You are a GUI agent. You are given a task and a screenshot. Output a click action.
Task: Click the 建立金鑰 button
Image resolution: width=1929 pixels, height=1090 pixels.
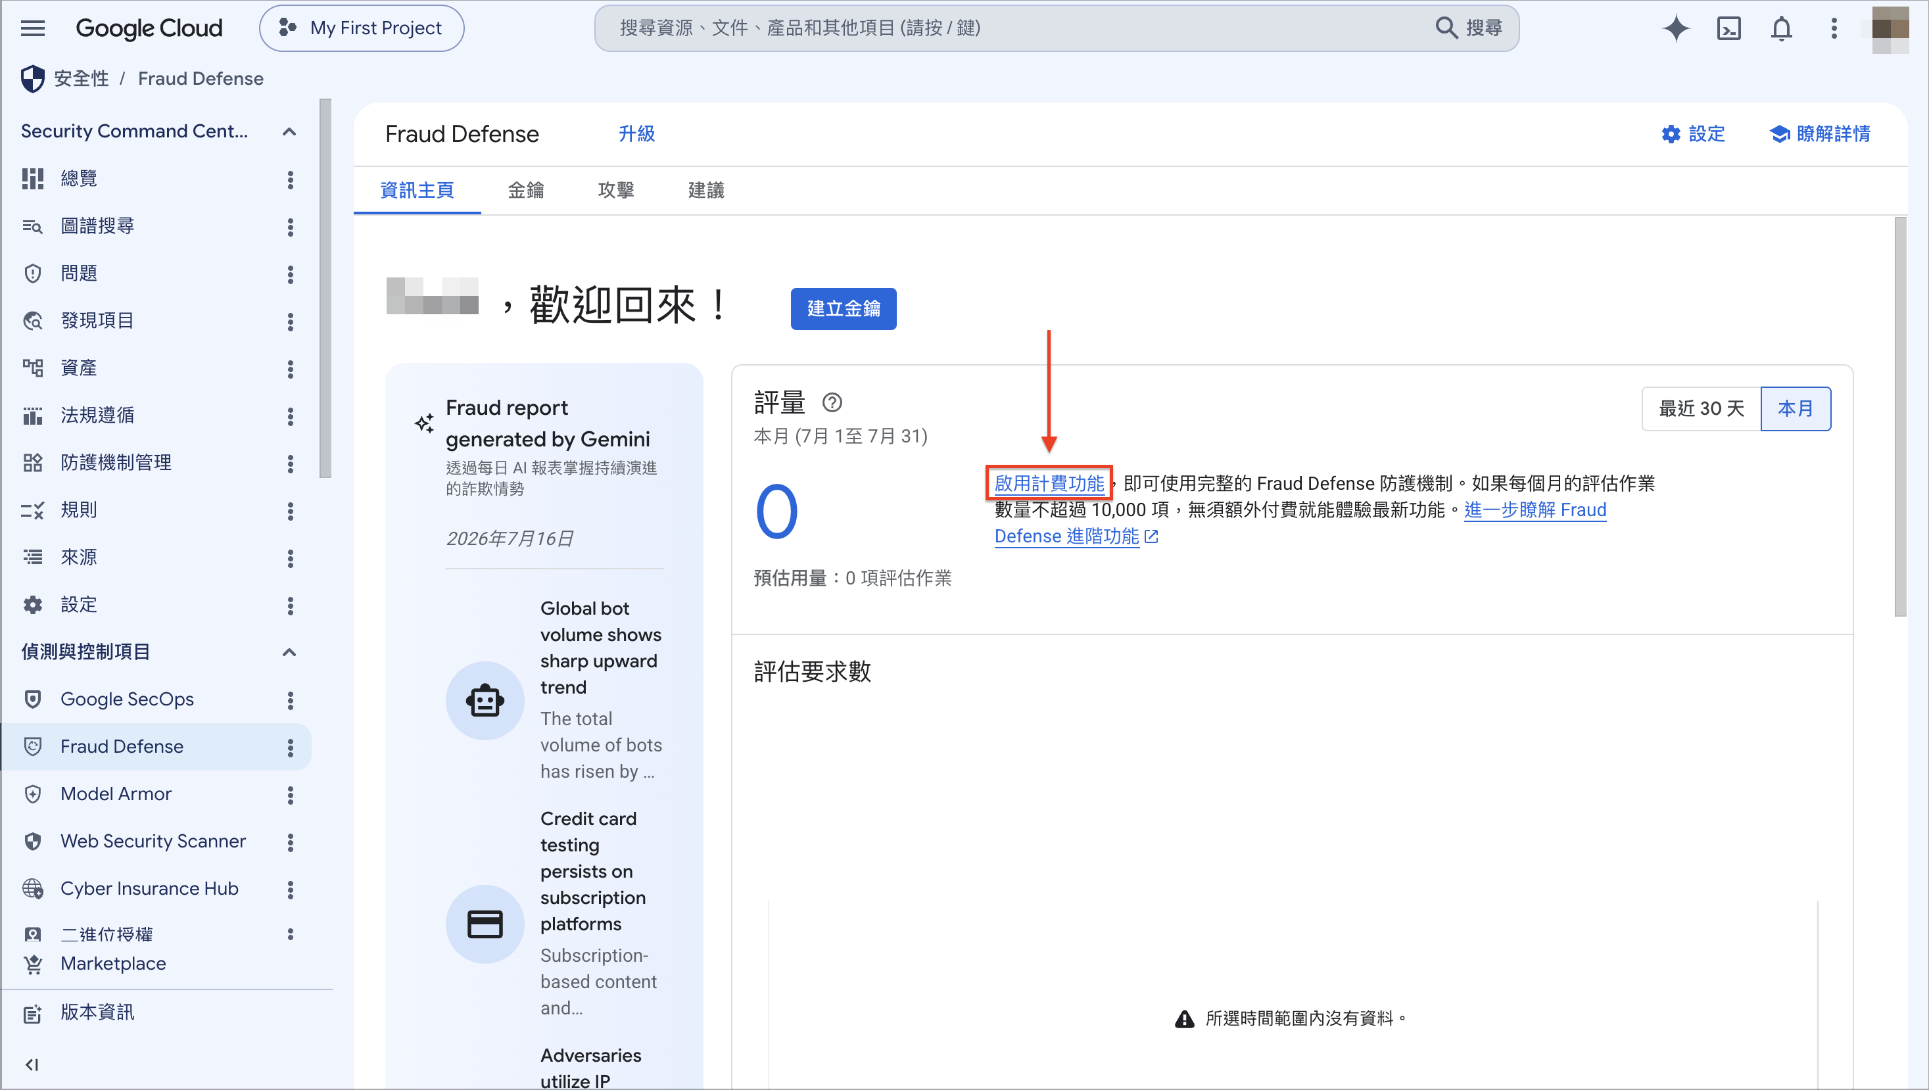coord(843,308)
